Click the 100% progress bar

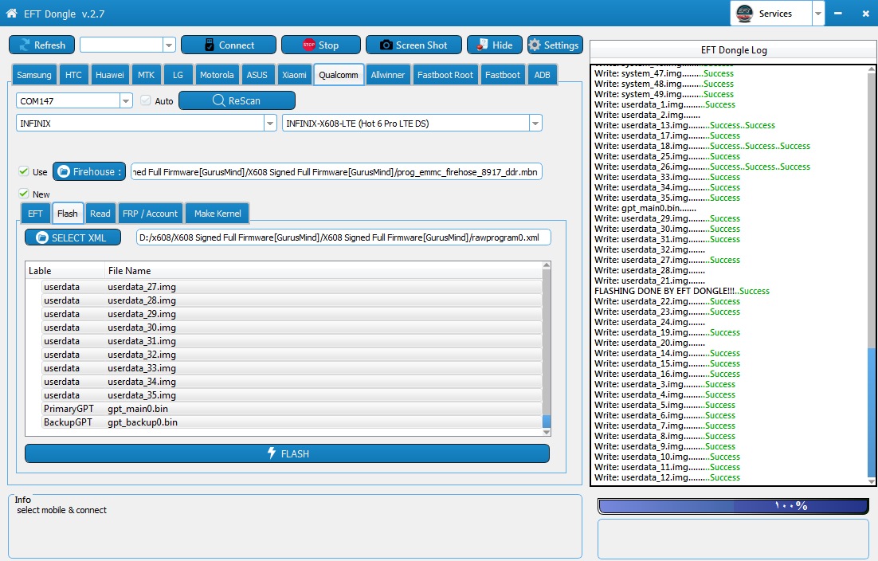coord(734,506)
